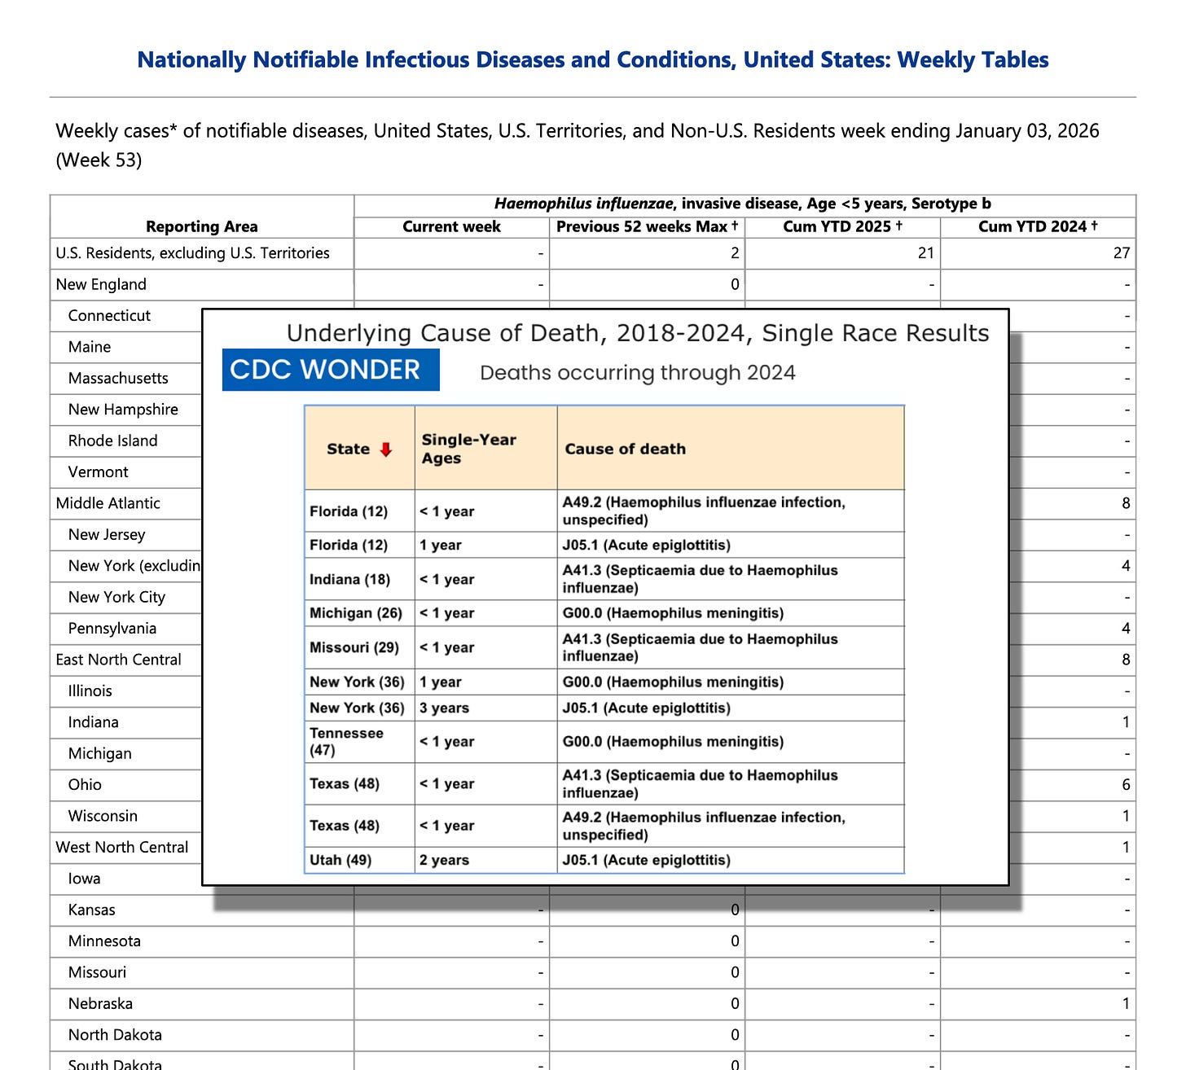Click 'G00.0 (Haemophilus meningitis)' in Michigan's row
The image size is (1186, 1070).
point(673,613)
